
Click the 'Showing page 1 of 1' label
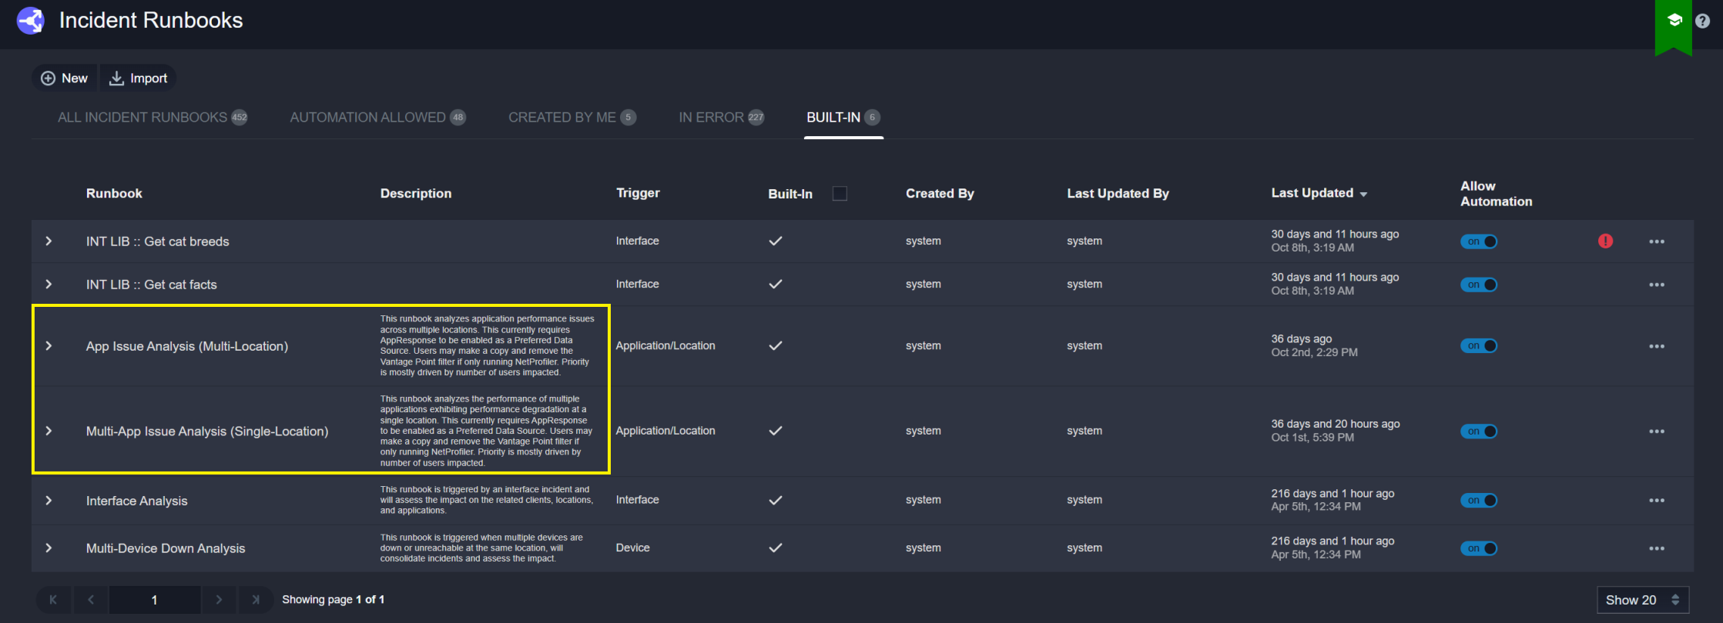(x=333, y=600)
